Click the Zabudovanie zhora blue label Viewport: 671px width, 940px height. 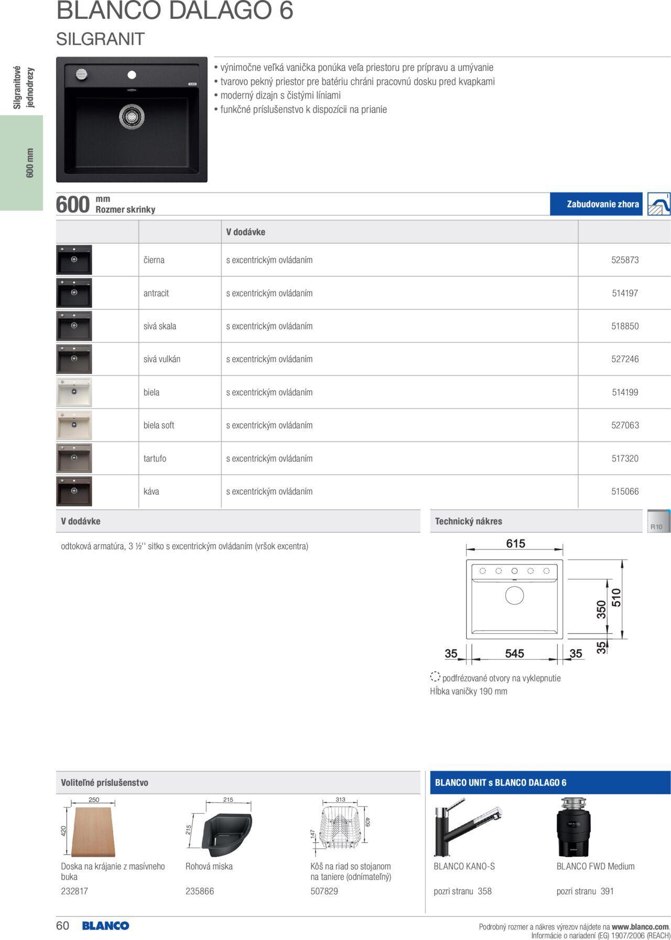[x=596, y=204]
